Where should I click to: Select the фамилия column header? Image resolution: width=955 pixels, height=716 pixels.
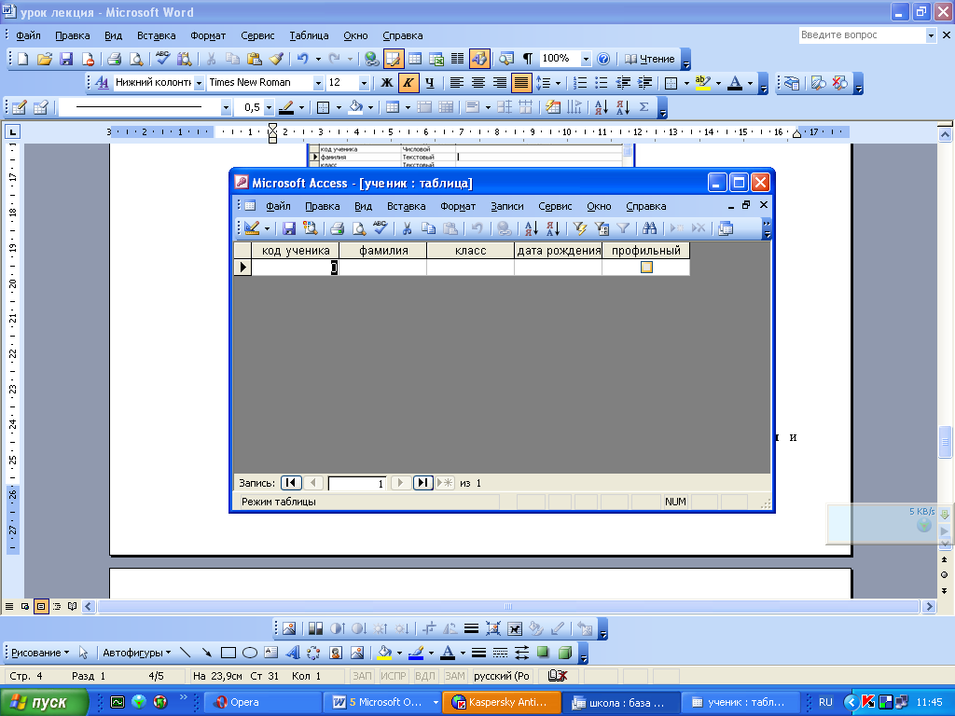pos(383,250)
